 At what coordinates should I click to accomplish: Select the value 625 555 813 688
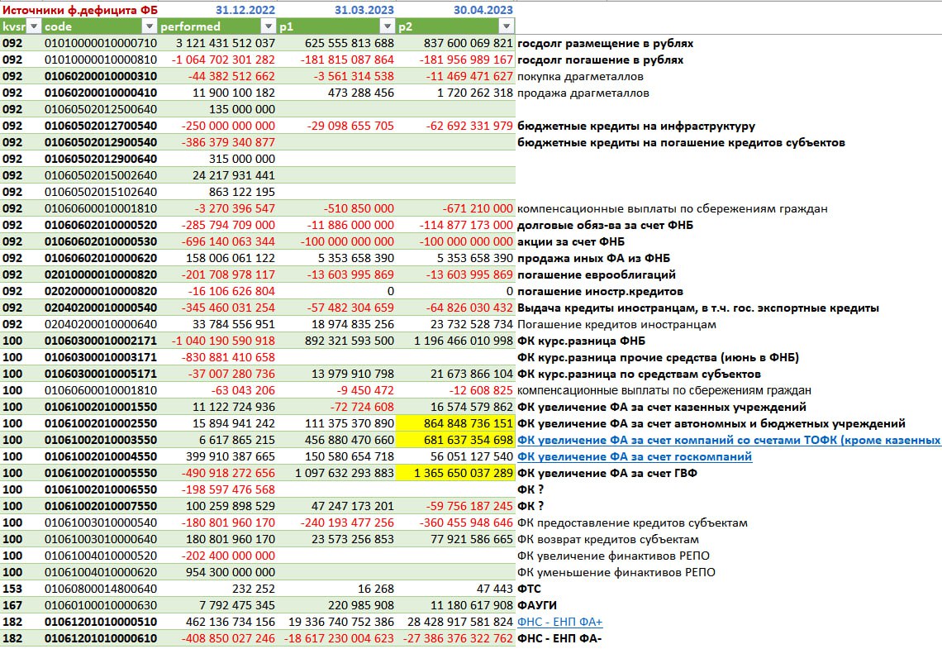tap(349, 43)
